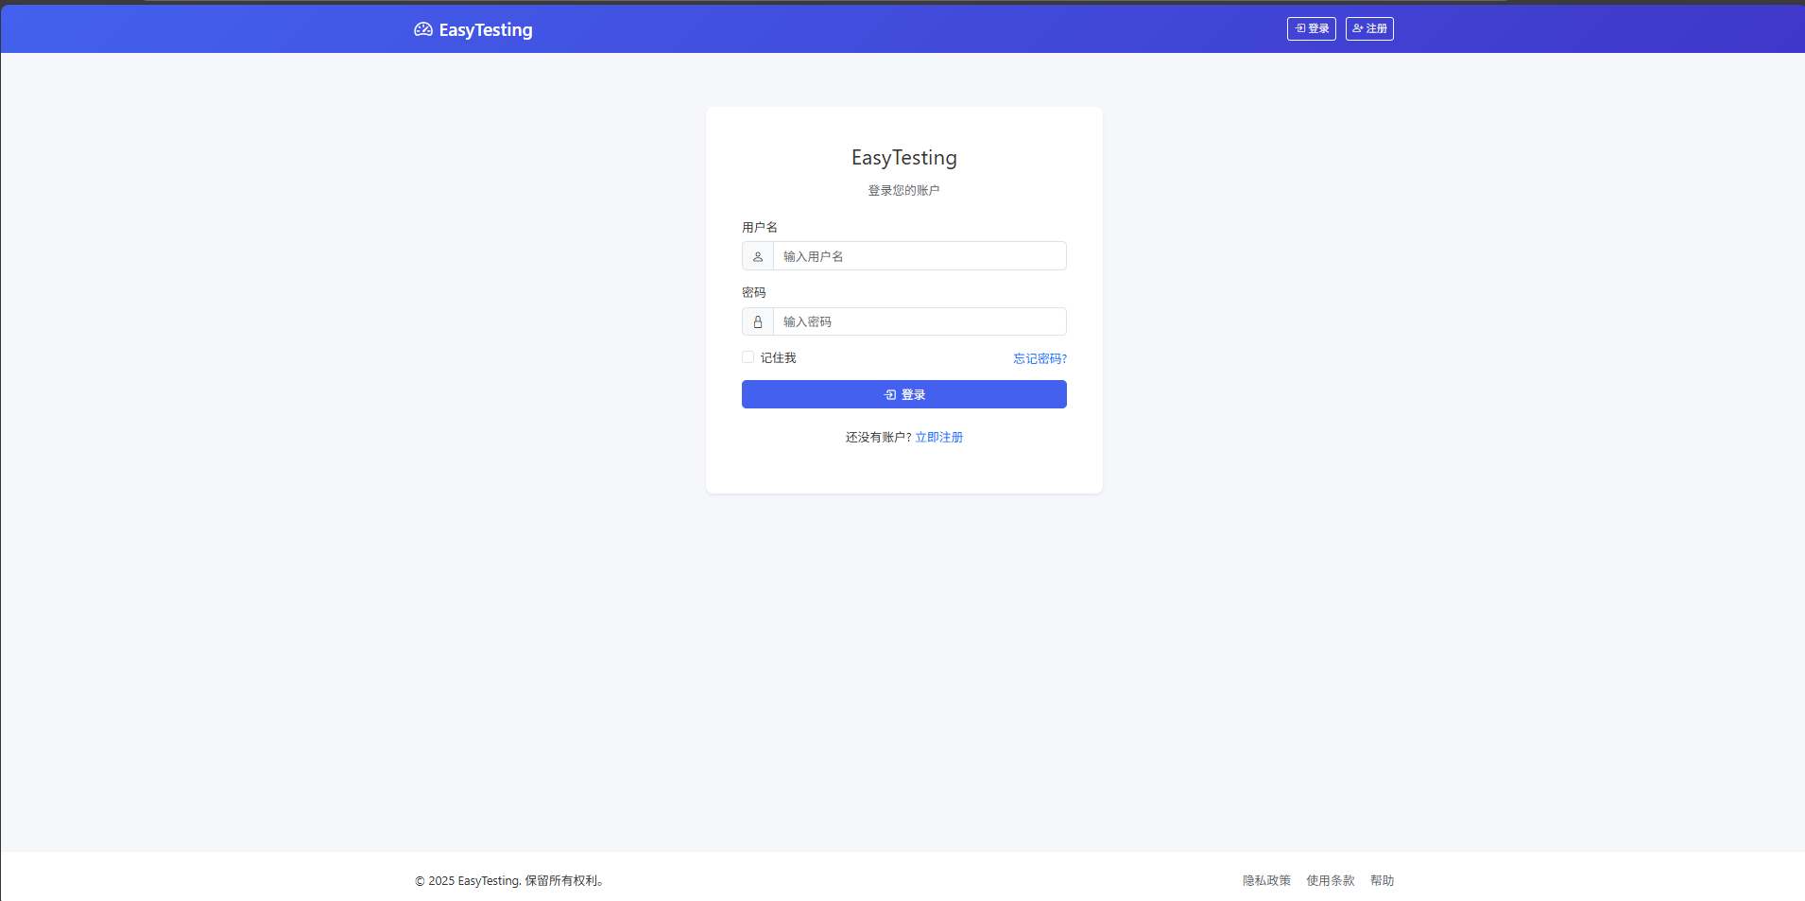Focus the 输入密码 input field
Viewport: 1805px width, 901px height.
pyautogui.click(x=920, y=321)
